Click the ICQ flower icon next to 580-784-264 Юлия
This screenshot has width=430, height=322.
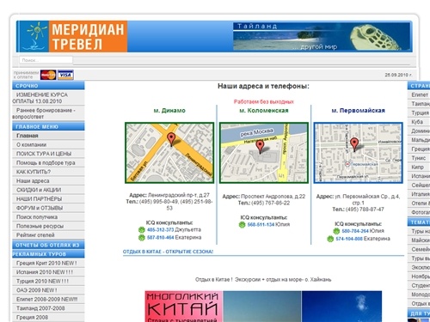click(x=336, y=231)
